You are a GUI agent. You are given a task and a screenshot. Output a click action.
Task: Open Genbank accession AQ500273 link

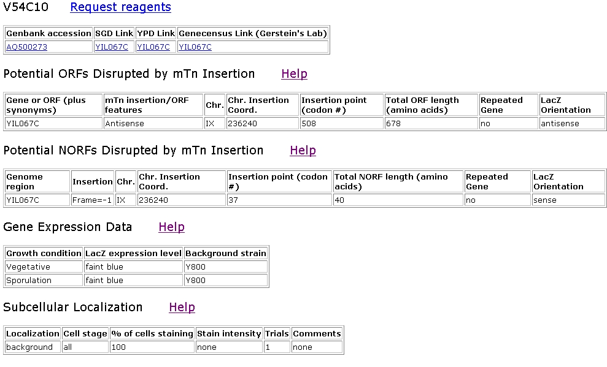point(27,47)
